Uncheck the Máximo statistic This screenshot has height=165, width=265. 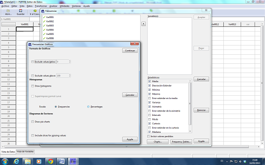(149, 94)
